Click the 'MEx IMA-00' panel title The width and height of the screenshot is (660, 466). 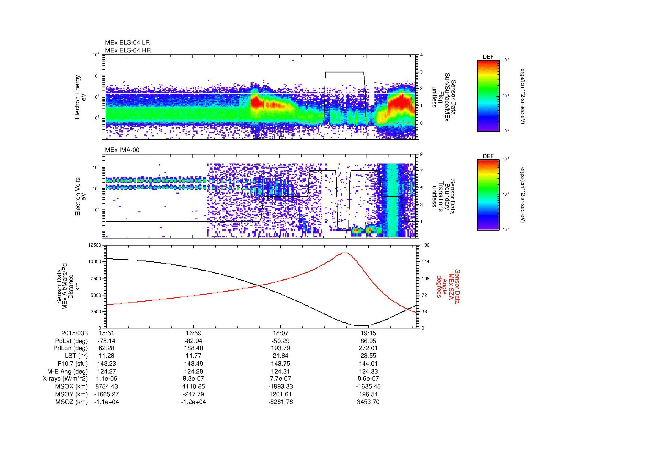tap(122, 150)
